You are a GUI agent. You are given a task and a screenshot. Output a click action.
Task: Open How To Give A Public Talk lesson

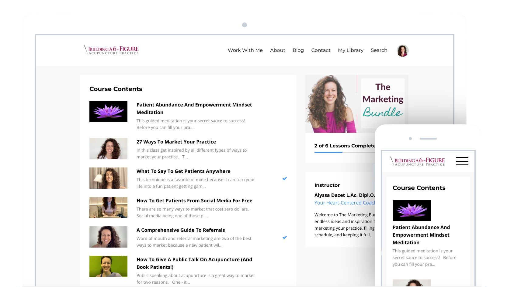pyautogui.click(x=194, y=263)
